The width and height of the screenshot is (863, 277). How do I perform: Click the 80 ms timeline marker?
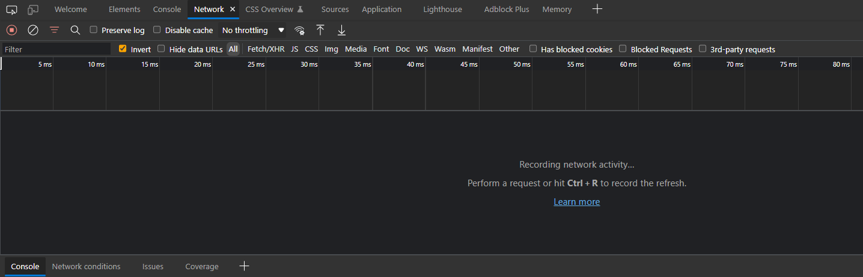pos(841,64)
